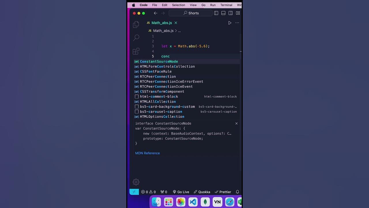369x208 pixels.
Task: Open the Manage gear menu
Action: [x=136, y=182]
